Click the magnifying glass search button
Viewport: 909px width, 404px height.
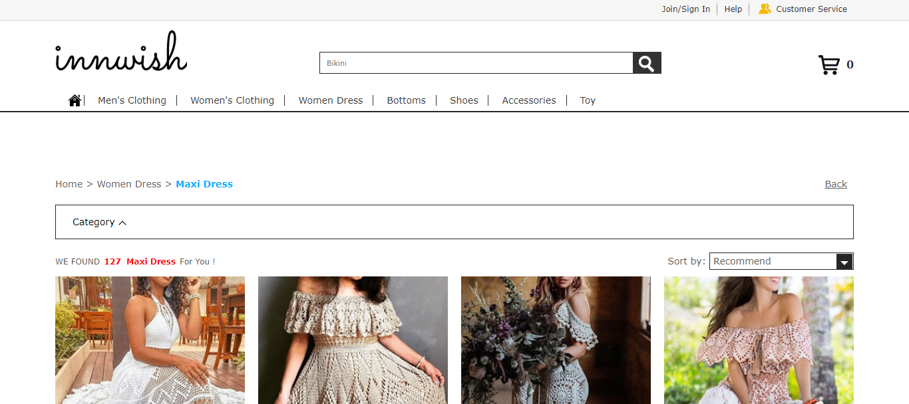[646, 63]
